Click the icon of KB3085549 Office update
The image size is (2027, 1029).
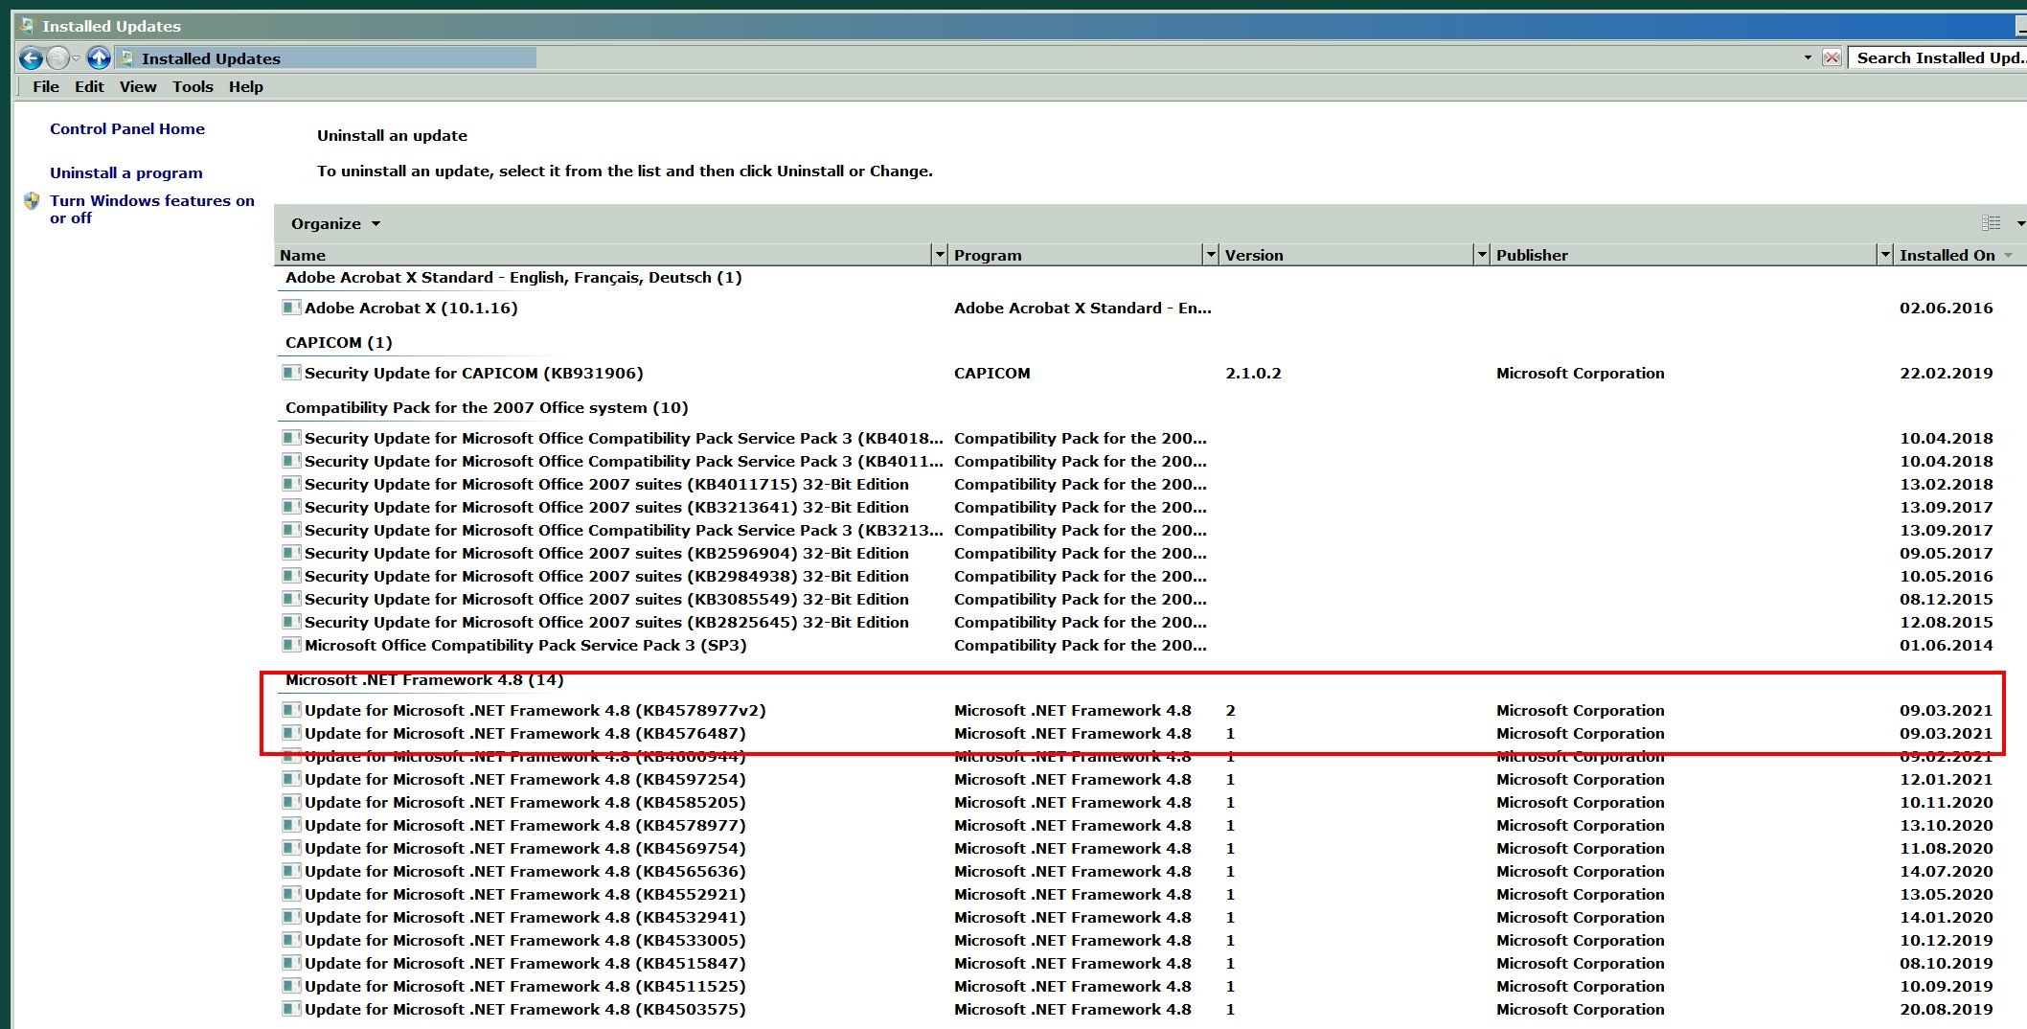(291, 599)
